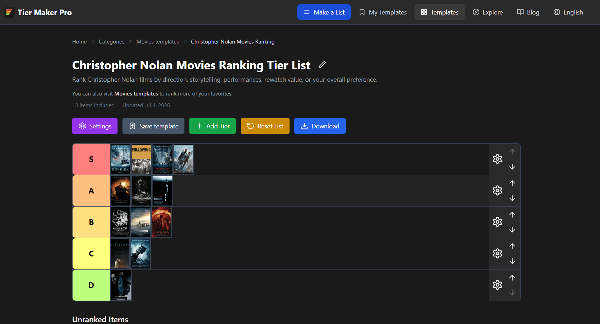Edit tier list title pencil icon
600x324 pixels.
pyautogui.click(x=322, y=65)
